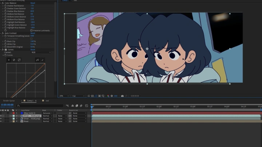Toggle Auto Contrast effect fx switch
This screenshot has width=262, height=147.
(x=3, y=33)
